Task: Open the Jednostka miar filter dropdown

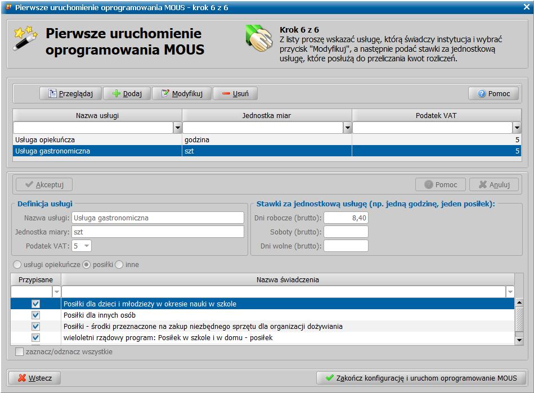Action: [347, 128]
